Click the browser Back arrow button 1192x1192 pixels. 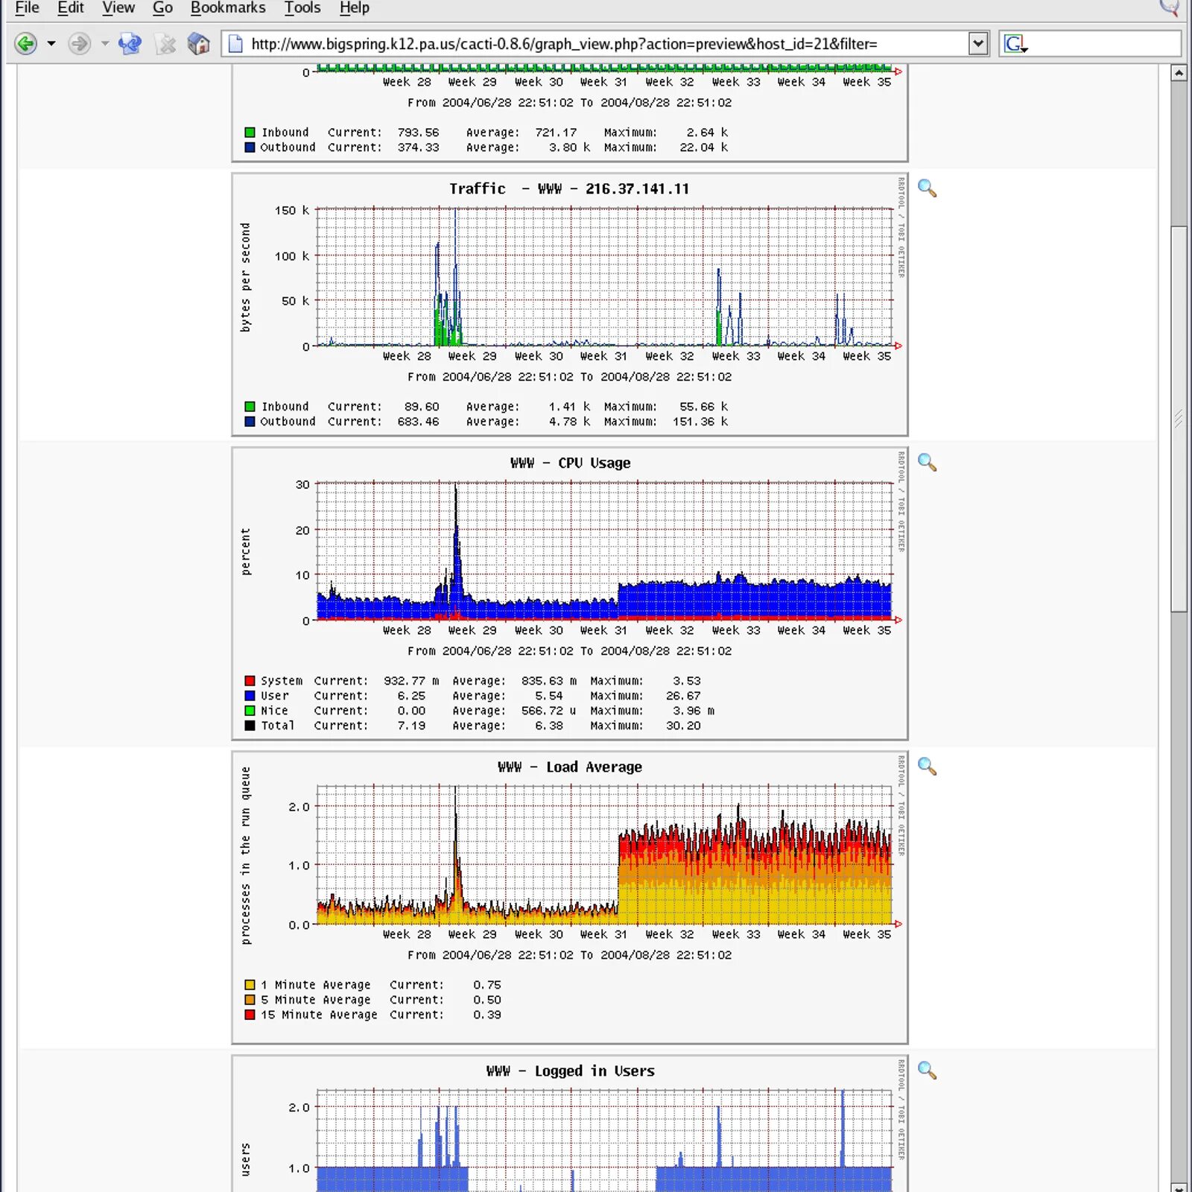[x=26, y=44]
